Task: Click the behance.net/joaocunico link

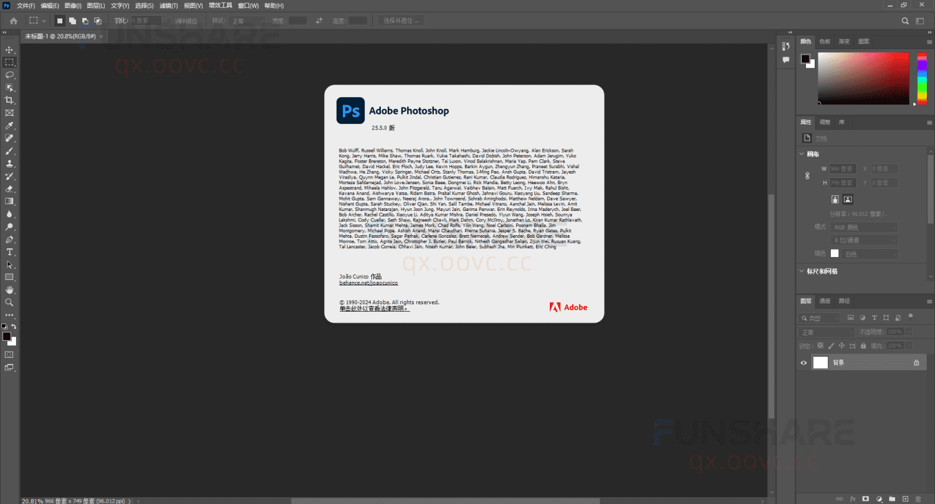Action: 368,282
